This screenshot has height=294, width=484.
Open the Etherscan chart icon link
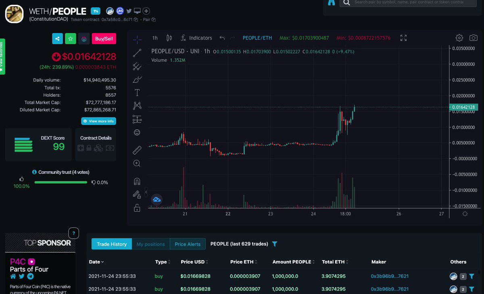click(x=110, y=11)
